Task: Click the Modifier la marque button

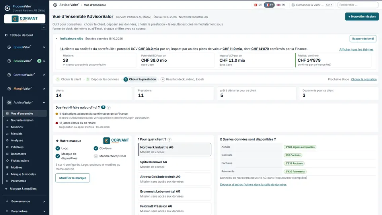Action: (72, 178)
